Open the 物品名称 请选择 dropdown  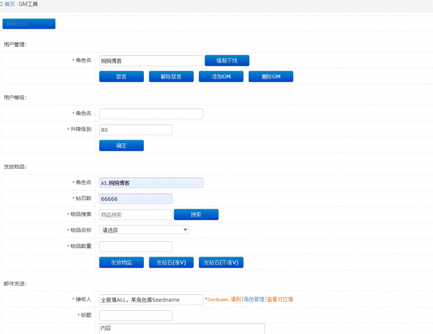pos(144,229)
